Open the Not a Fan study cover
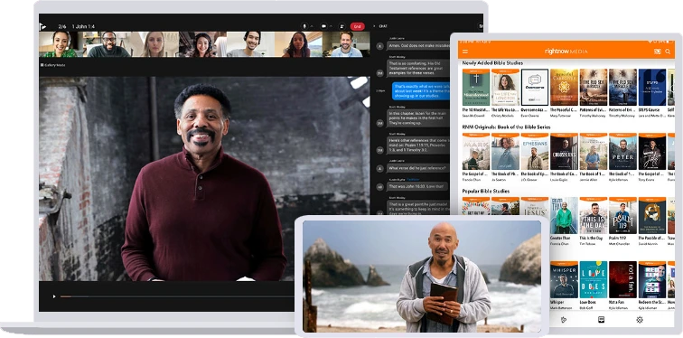 point(622,279)
